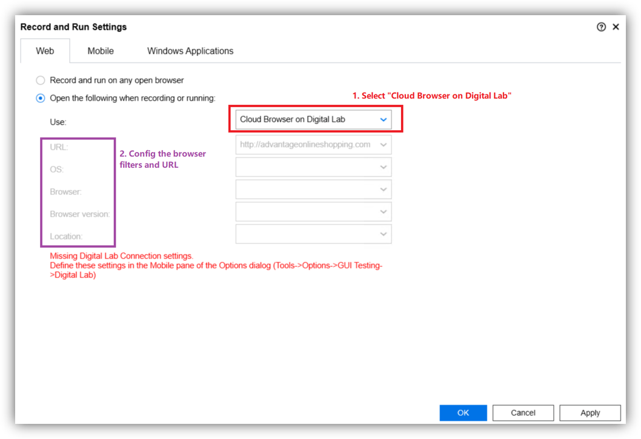The width and height of the screenshot is (641, 439).
Task: Click the Record and Run Settings title
Action: tap(73, 27)
